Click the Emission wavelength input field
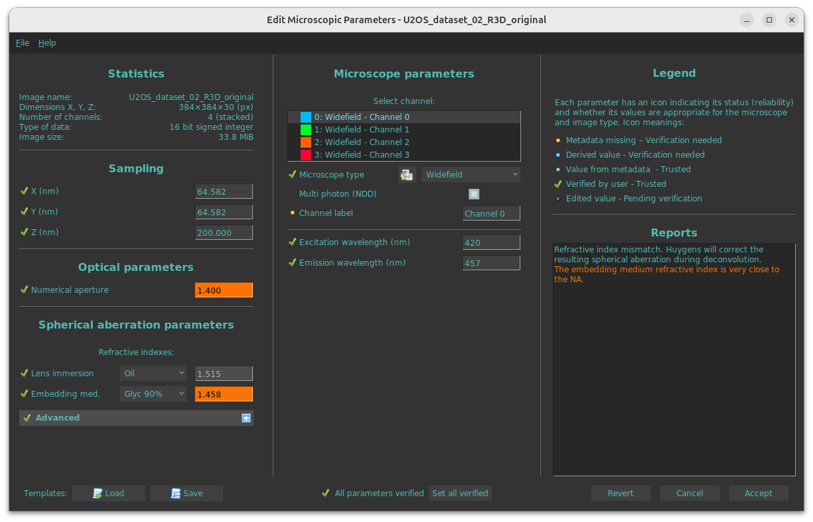Screen dimensions: 813x522 pyautogui.click(x=491, y=263)
